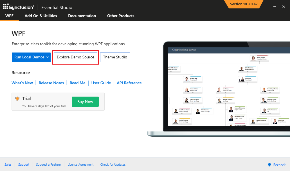The width and height of the screenshot is (290, 171).
Task: Click Explore Demo Source button
Action: coord(75,57)
